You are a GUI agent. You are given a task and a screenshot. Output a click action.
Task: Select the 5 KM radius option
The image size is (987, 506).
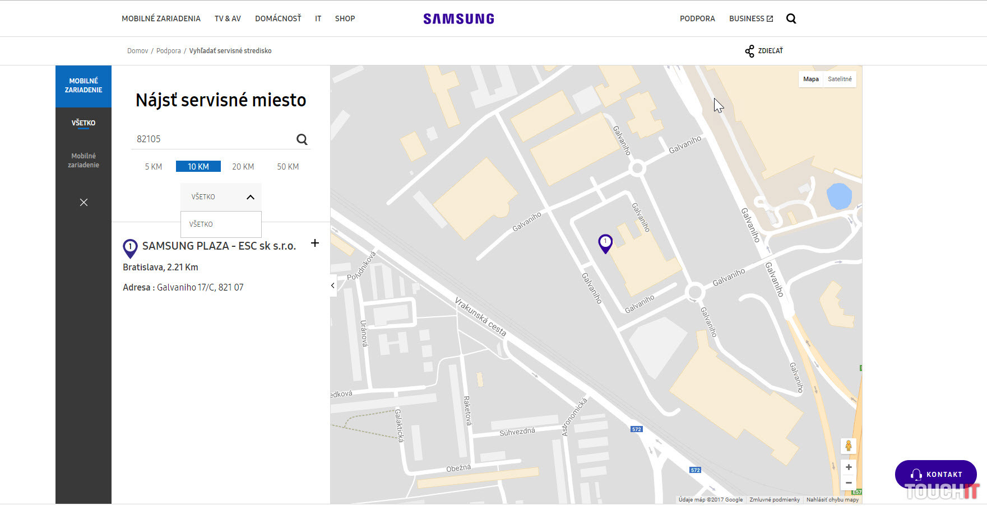click(153, 167)
